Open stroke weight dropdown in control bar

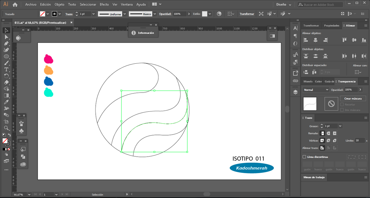coord(93,14)
